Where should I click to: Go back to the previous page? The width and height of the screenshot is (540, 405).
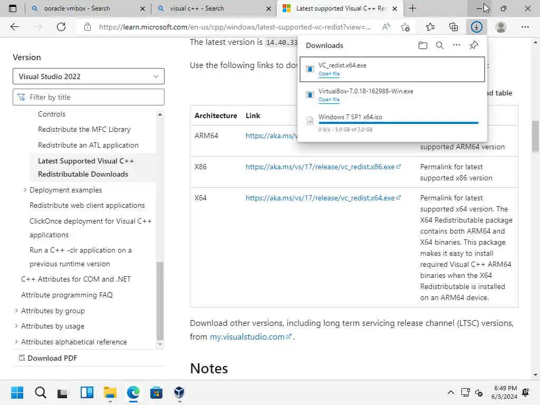[14, 27]
